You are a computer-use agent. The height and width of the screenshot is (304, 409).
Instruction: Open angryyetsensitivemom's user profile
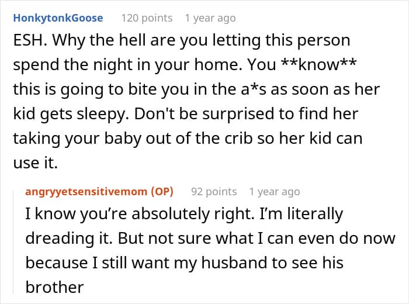(86, 192)
